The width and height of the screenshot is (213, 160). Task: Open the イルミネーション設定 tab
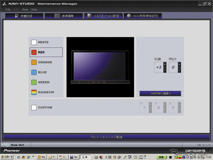104,16
